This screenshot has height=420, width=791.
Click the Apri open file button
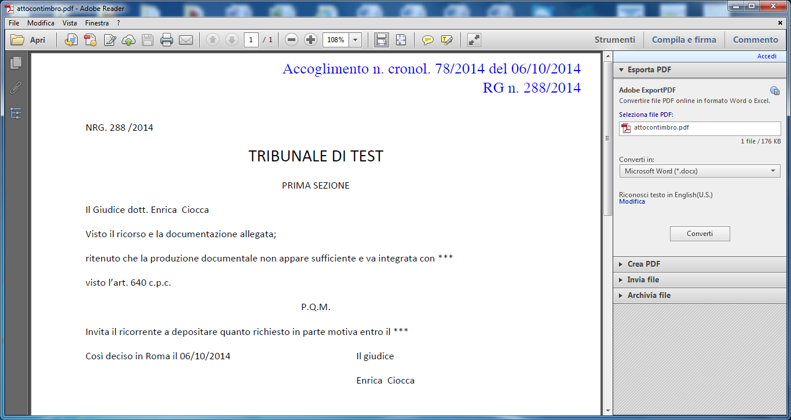click(28, 40)
